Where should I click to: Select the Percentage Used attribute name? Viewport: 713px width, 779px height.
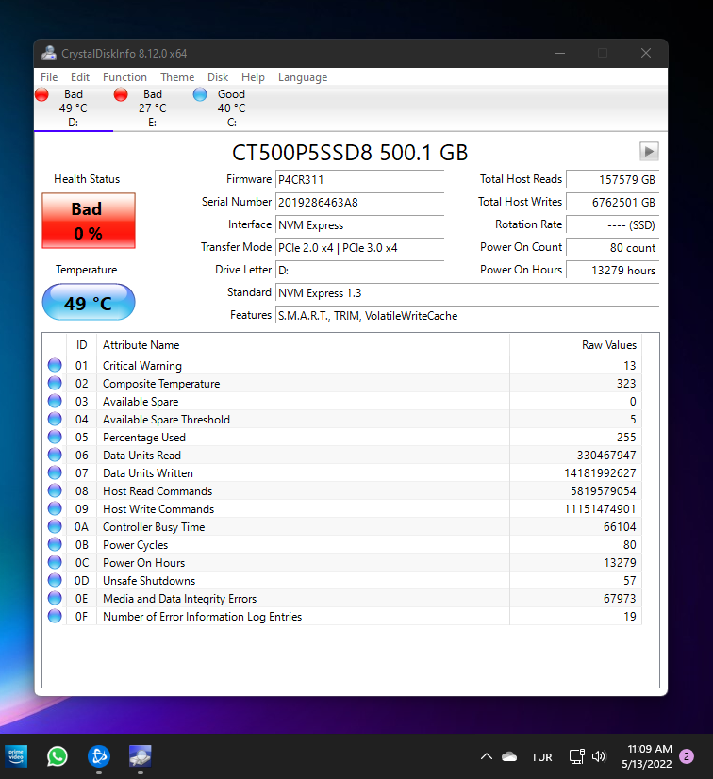point(144,438)
